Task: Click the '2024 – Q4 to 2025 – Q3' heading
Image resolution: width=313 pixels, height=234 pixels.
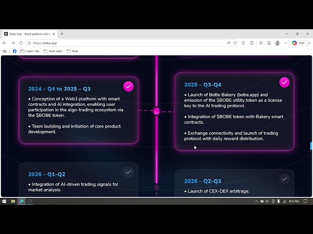Action: tap(59, 89)
